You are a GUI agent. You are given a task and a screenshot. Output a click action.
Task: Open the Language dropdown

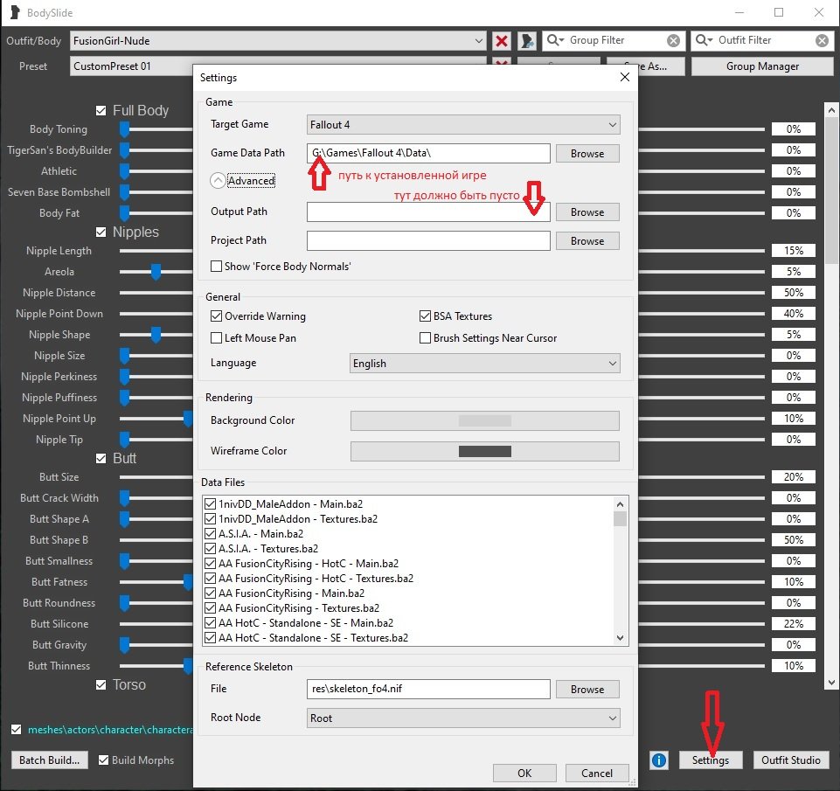point(484,364)
